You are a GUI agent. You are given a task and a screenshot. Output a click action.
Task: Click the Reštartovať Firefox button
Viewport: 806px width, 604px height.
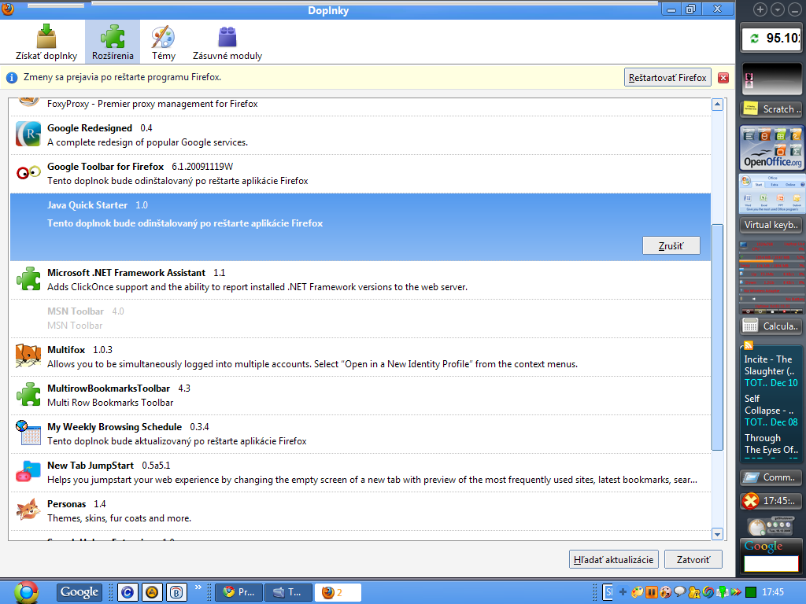point(667,78)
